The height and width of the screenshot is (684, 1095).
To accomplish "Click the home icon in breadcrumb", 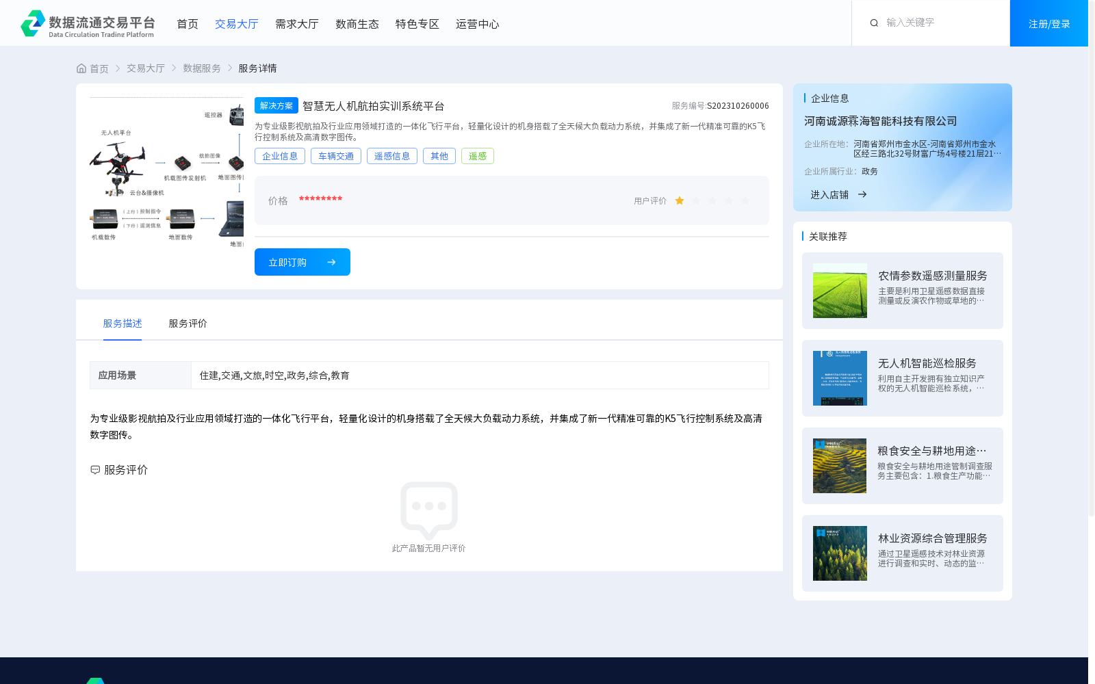I will click(81, 68).
